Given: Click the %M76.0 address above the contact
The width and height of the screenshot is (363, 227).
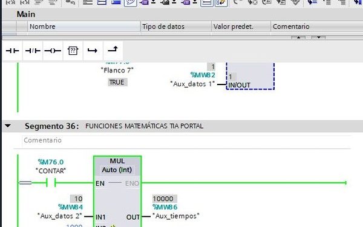Looking at the screenshot, I should point(51,162).
